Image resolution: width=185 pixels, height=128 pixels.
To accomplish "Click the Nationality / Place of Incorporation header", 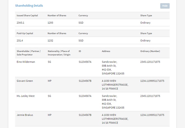I will 59,53.
